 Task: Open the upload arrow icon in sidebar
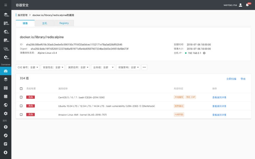pyautogui.click(x=6, y=152)
